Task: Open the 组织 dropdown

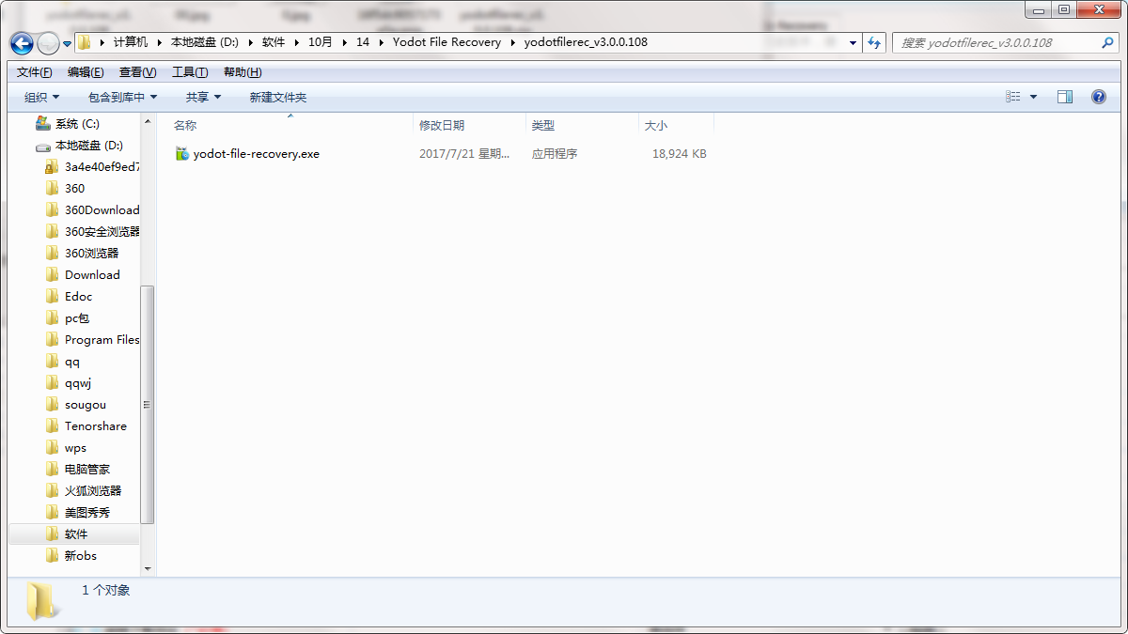Action: (41, 97)
